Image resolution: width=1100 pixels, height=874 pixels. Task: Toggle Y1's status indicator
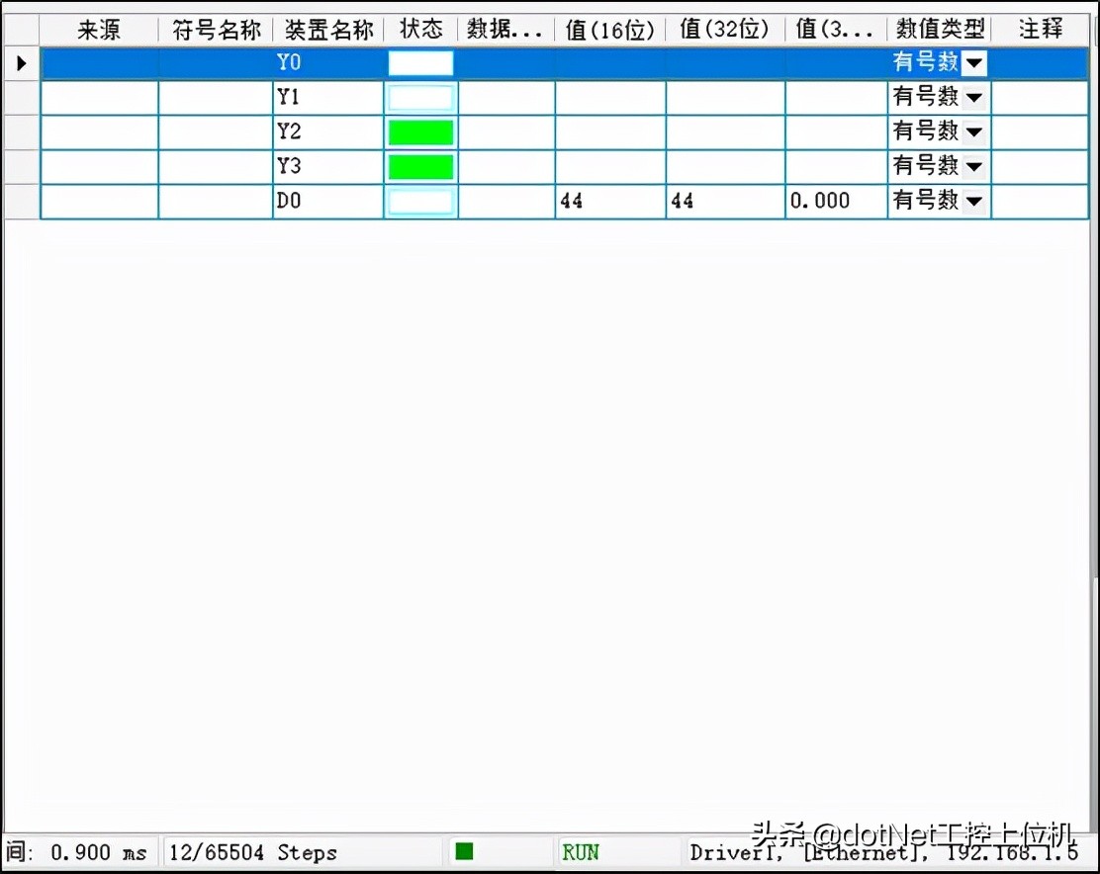pyautogui.click(x=420, y=97)
